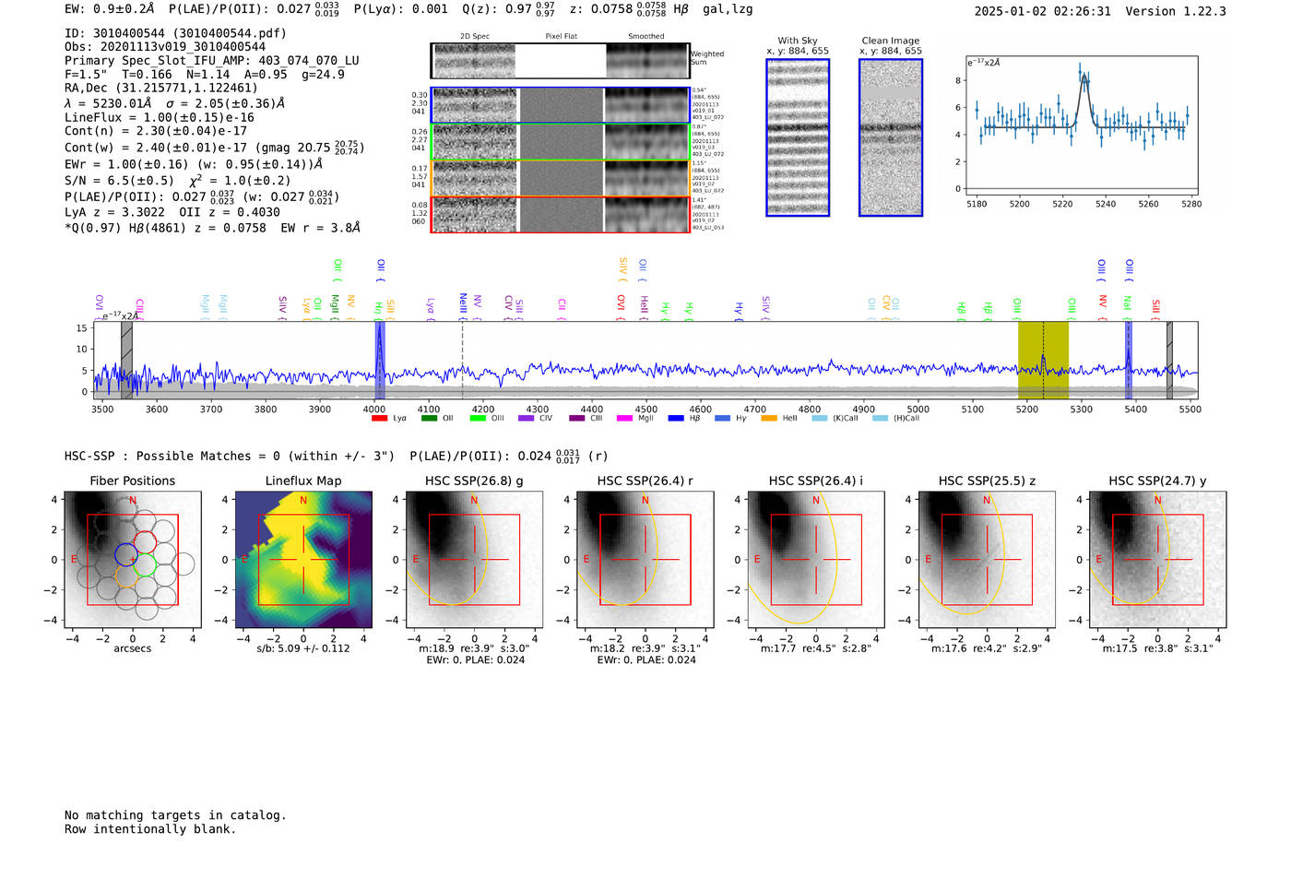Select the green-framed fiber spectrum row
This screenshot has height=879, width=1291.
(x=561, y=142)
